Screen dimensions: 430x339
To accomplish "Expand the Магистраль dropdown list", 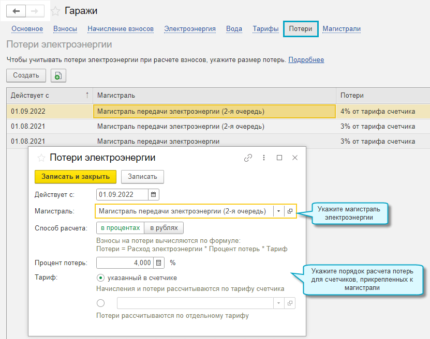I will coord(278,211).
